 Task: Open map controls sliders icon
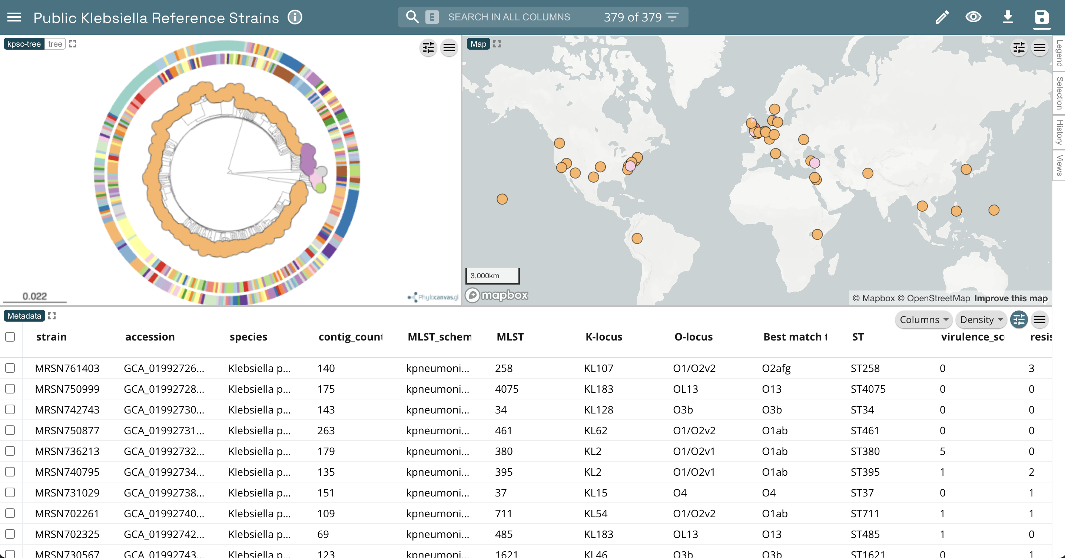click(1019, 47)
